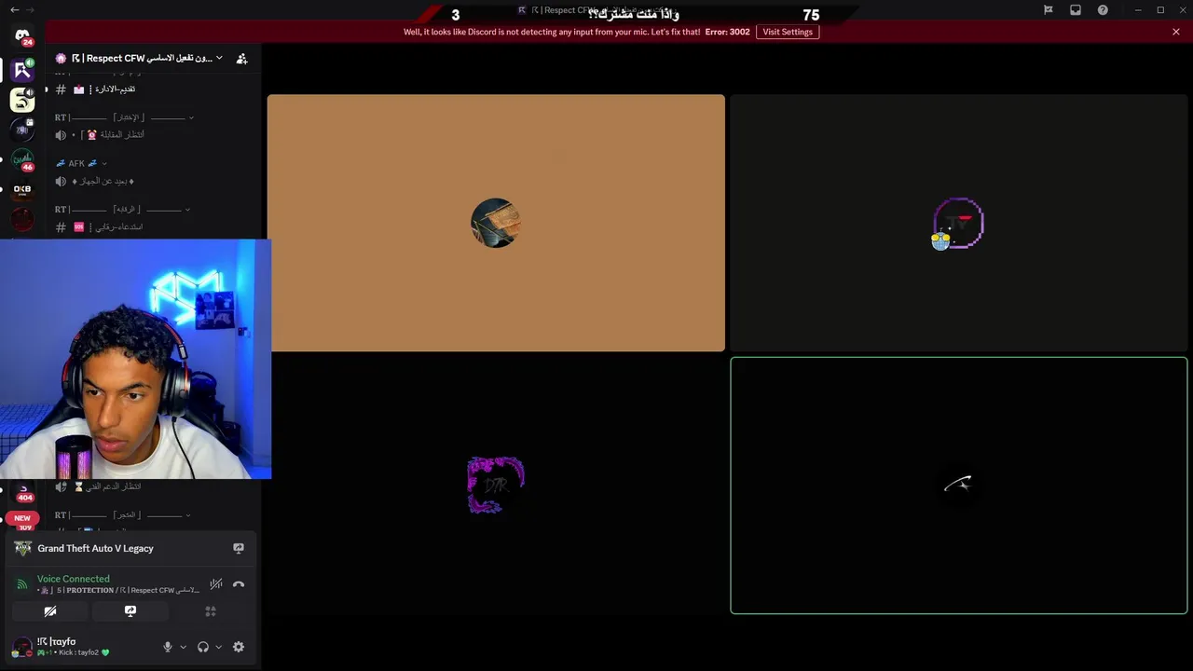Open Discord help question mark
The height and width of the screenshot is (671, 1193).
[x=1104, y=10]
